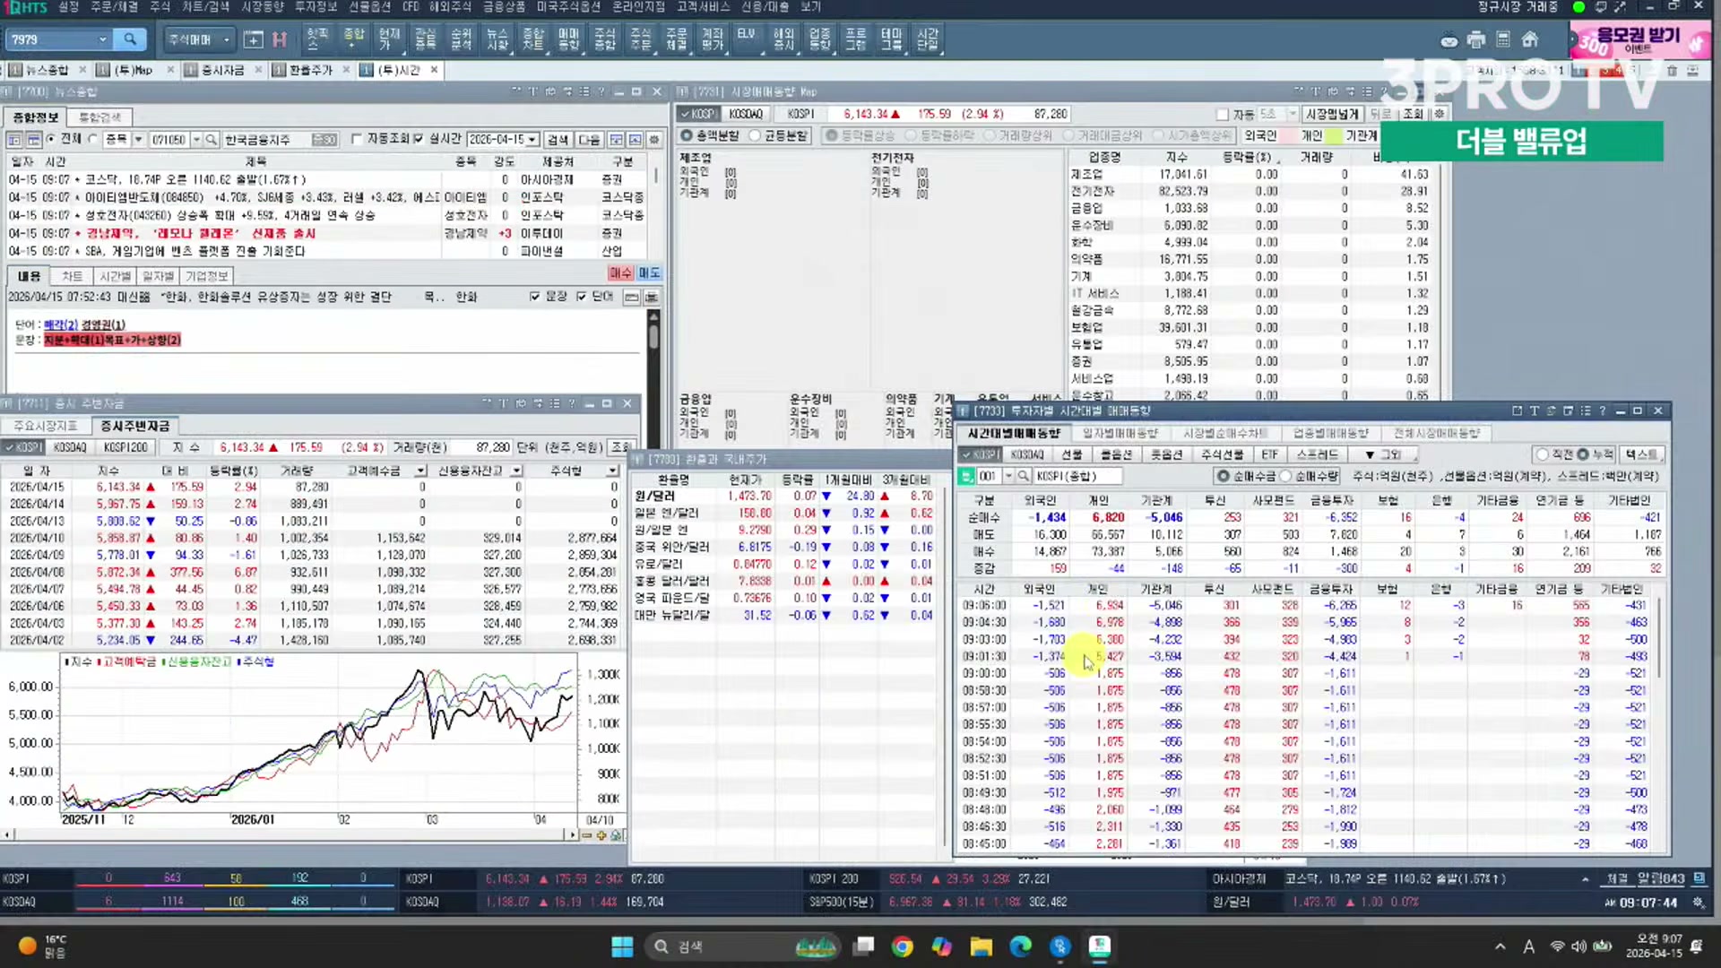The height and width of the screenshot is (968, 1721).
Task: Switch to the 일자별매매동향 tab
Action: pos(1120,433)
